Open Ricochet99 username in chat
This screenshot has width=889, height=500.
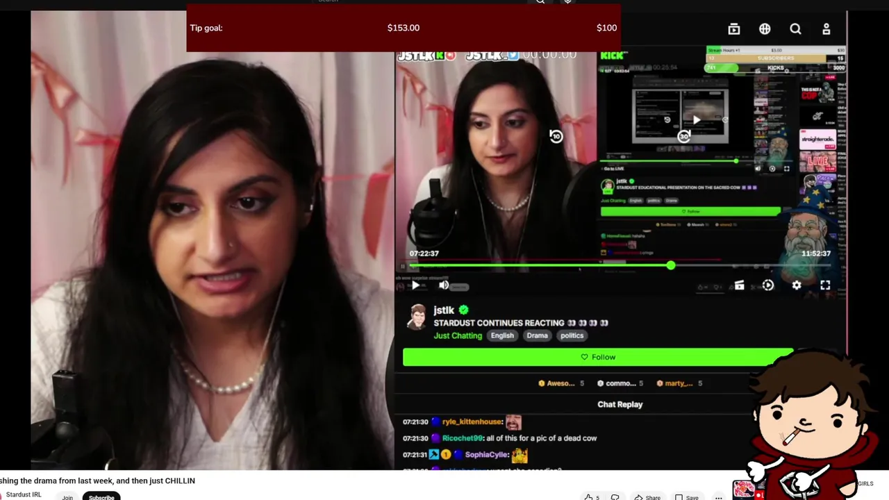click(x=463, y=438)
